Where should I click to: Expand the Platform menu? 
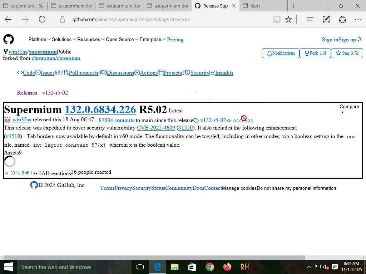coord(39,39)
